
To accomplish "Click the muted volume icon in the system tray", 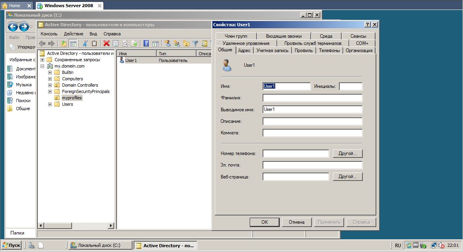I will pos(442,245).
